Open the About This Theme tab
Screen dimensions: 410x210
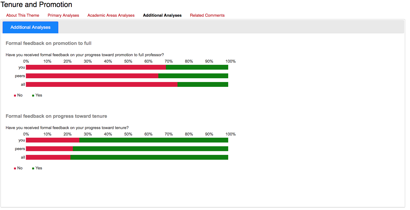23,15
